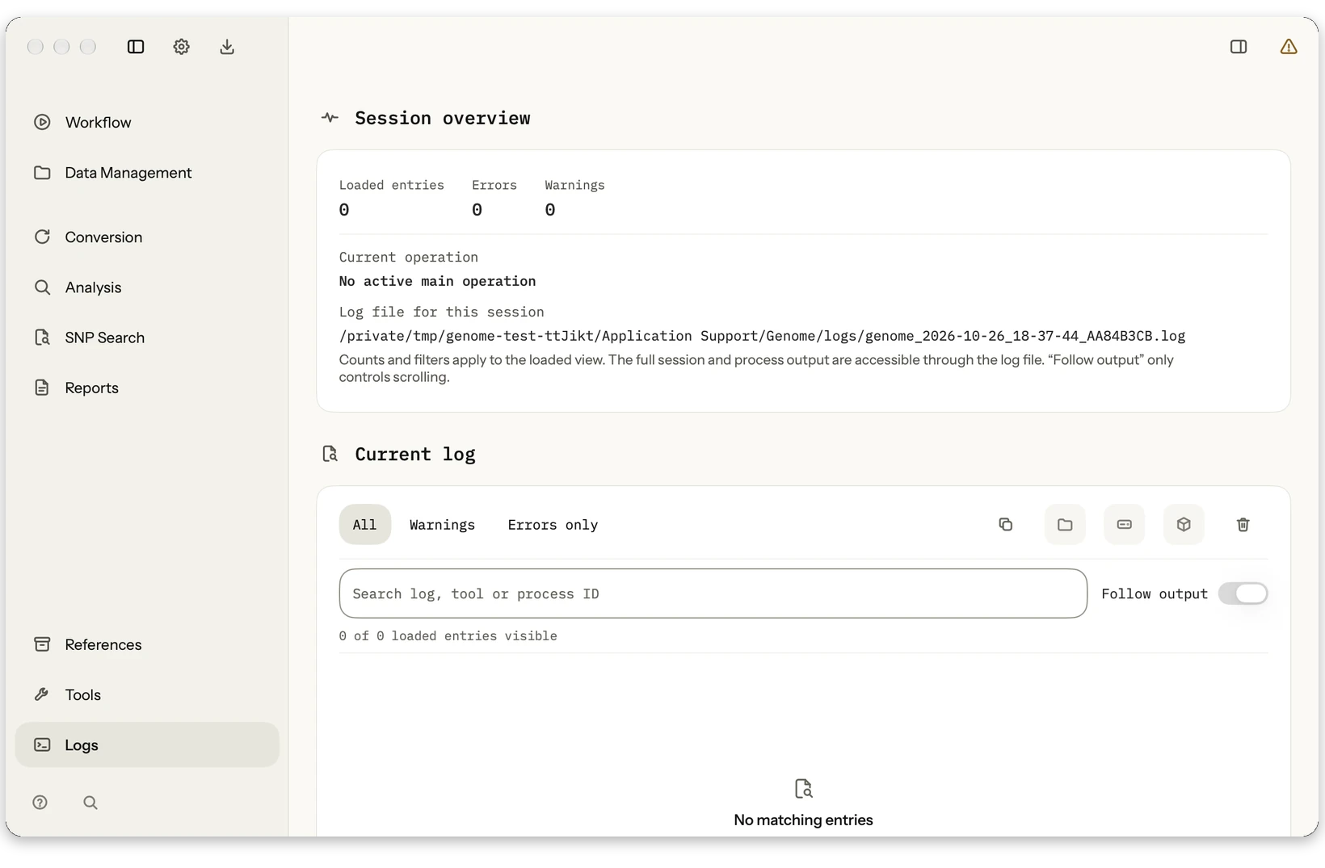This screenshot has width=1325, height=868.
Task: Open the warning triangle indicator
Action: (x=1288, y=47)
